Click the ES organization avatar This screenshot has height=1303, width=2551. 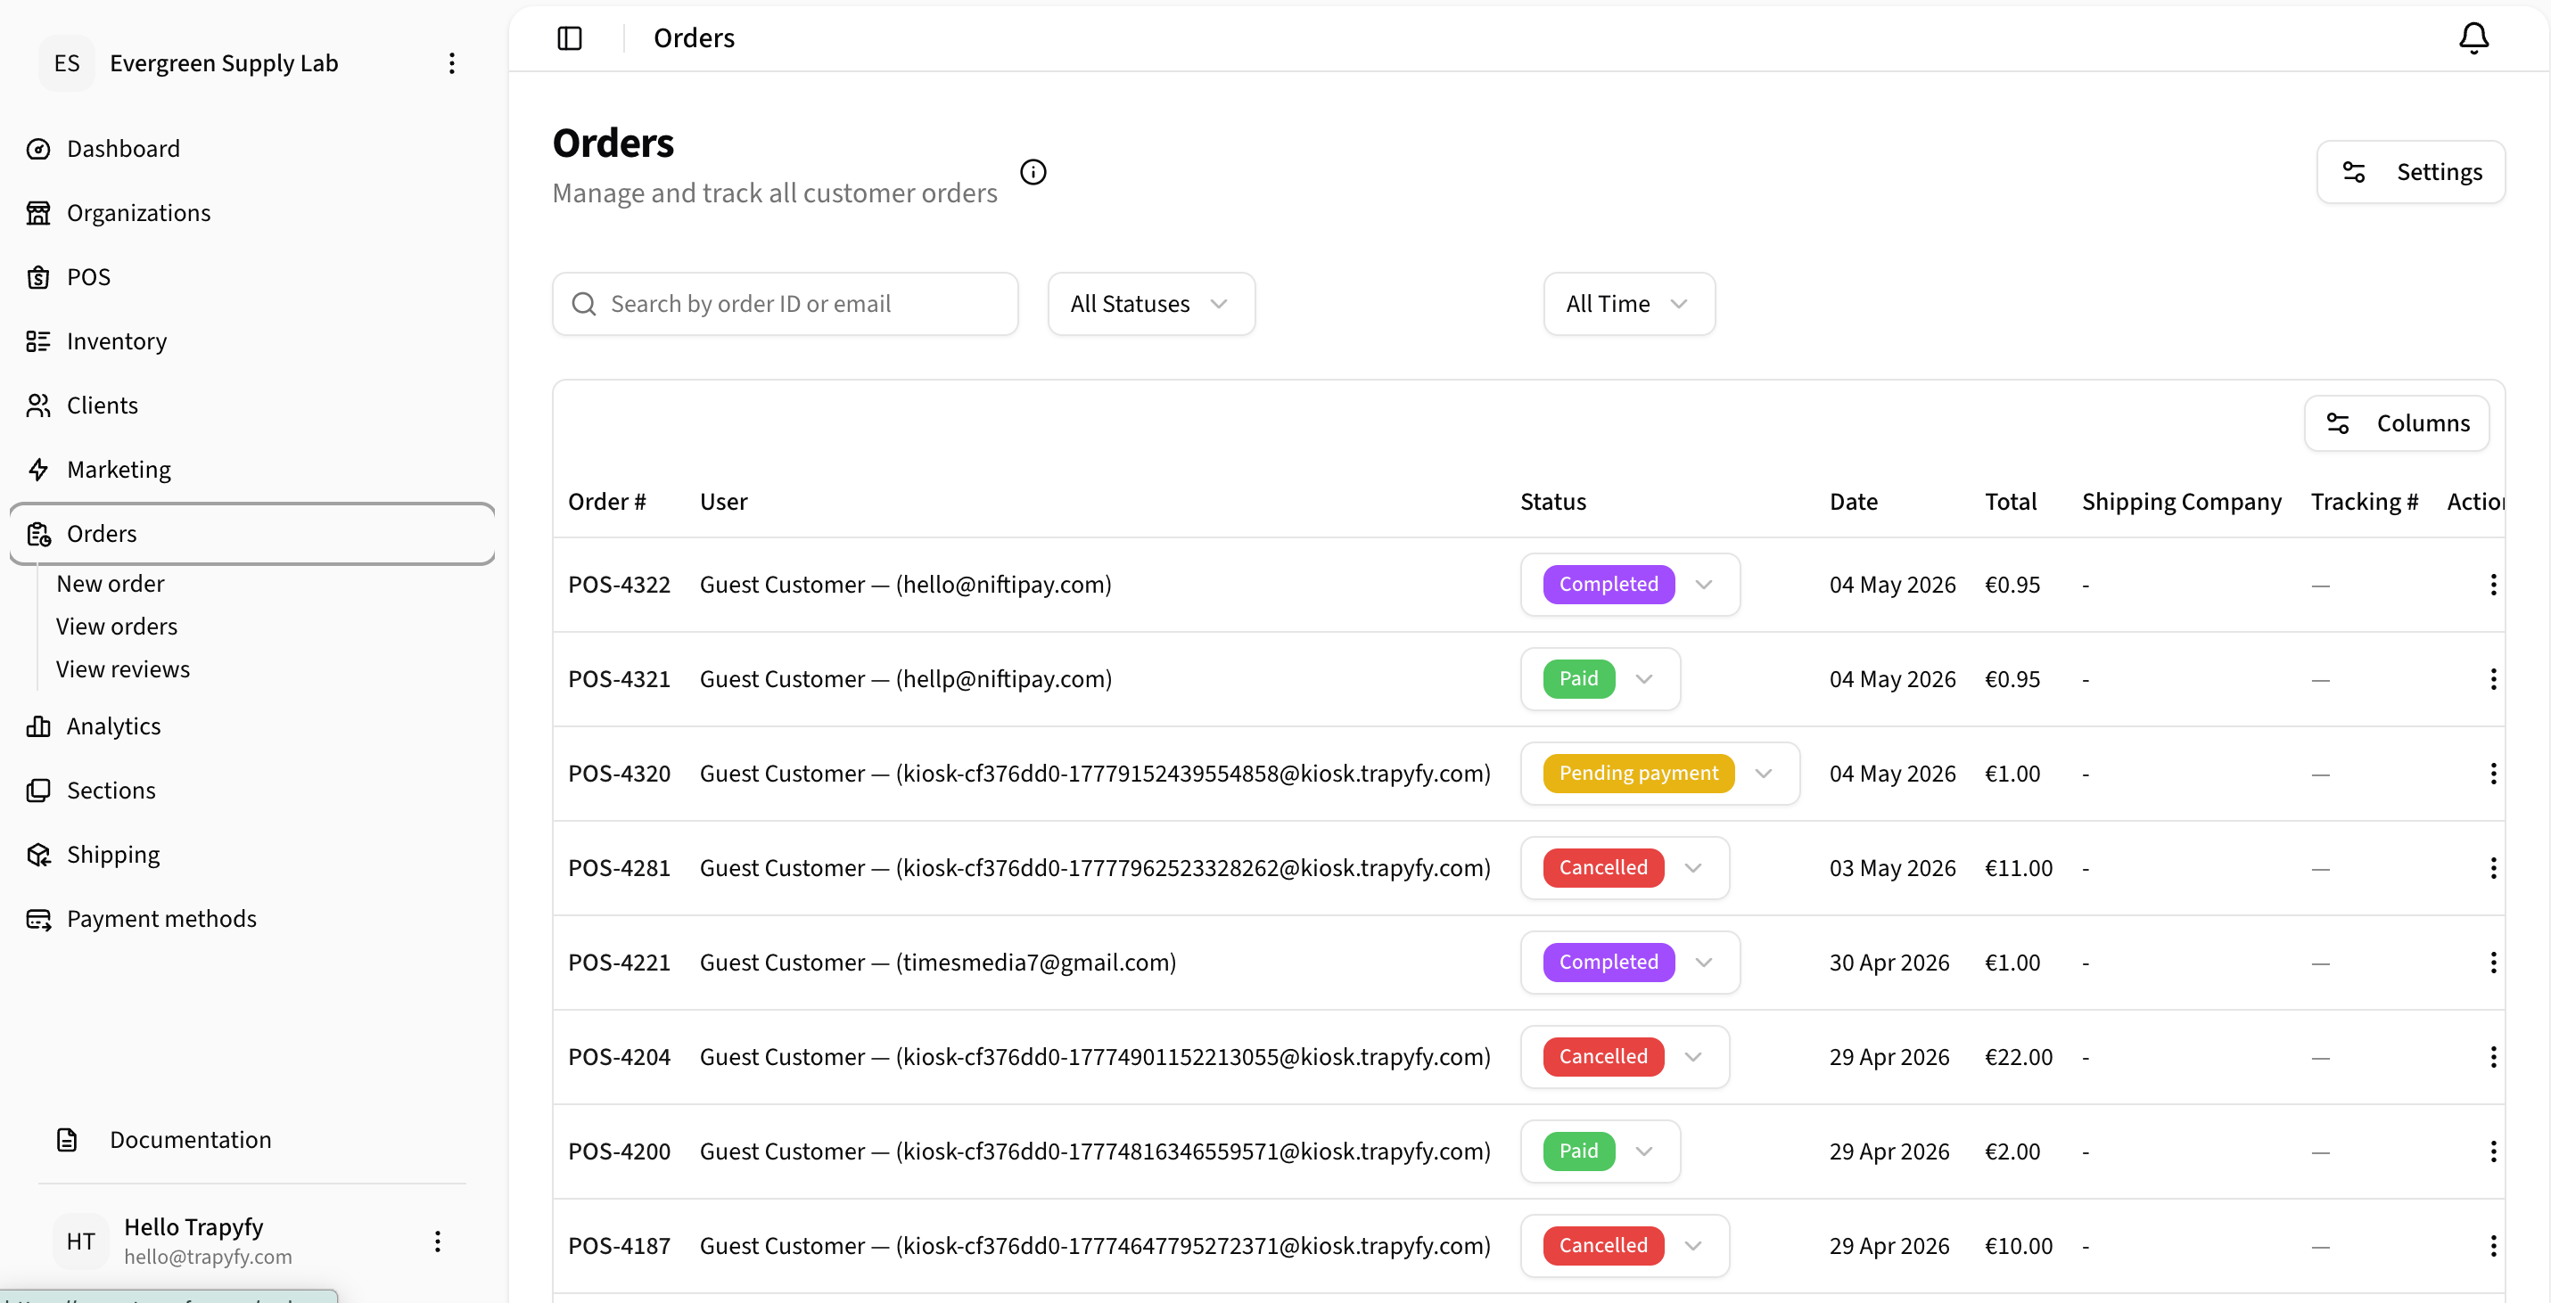[x=66, y=63]
